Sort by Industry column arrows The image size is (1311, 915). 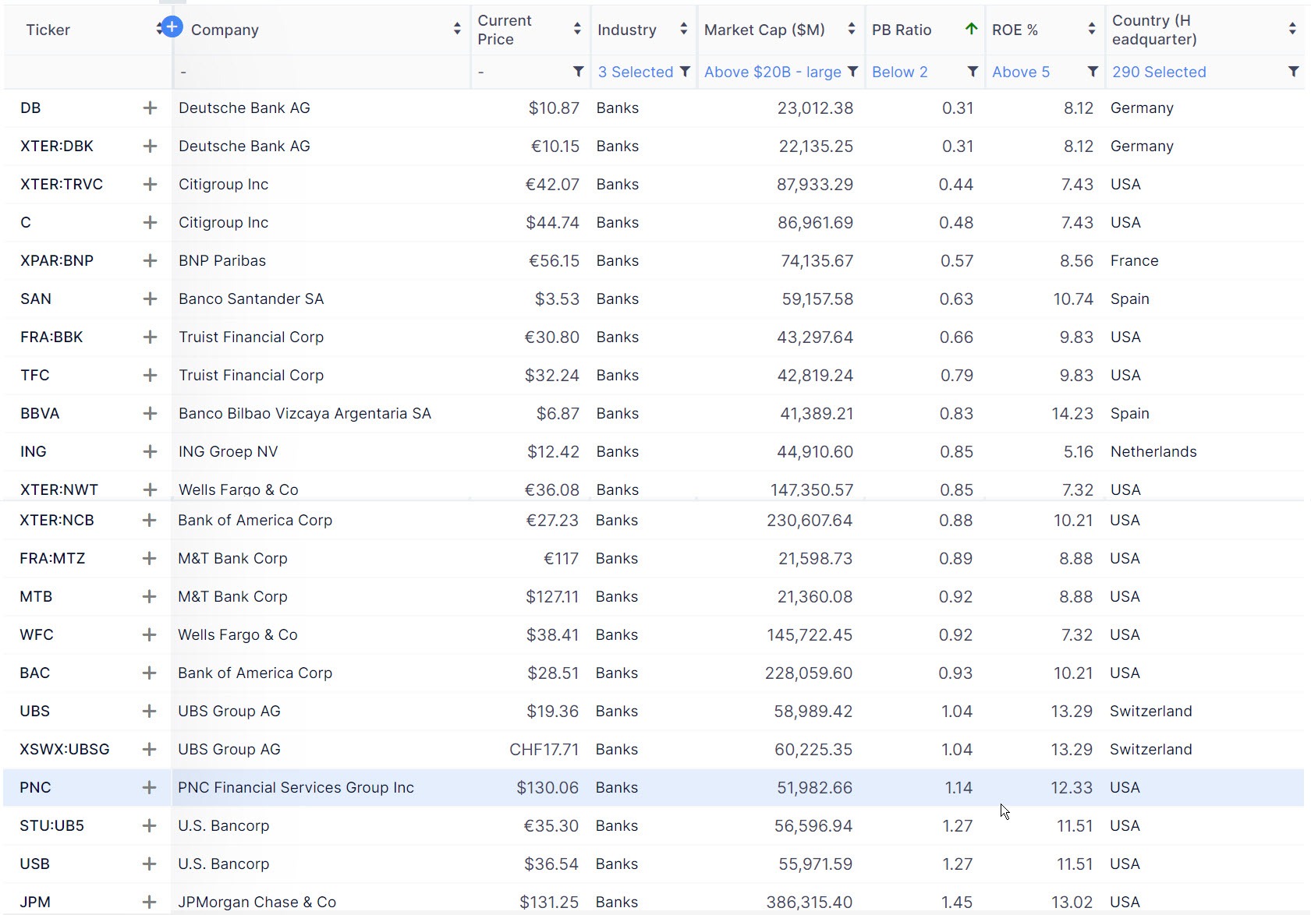click(683, 30)
